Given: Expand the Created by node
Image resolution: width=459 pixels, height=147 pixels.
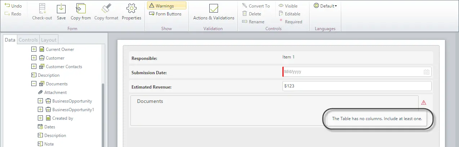Looking at the screenshot, I should 40,118.
